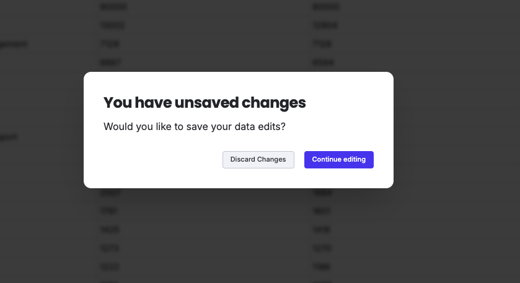Click the "Discard Changes" button

258,160
